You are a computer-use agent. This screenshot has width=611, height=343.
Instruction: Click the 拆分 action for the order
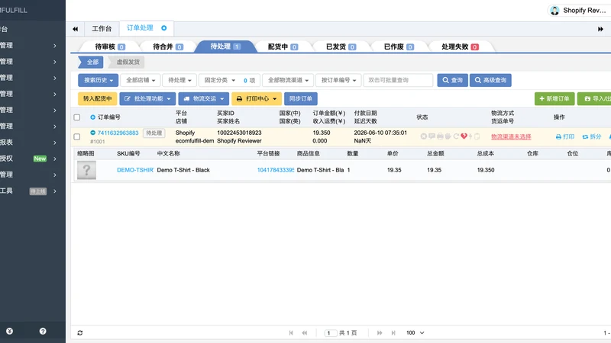point(592,136)
